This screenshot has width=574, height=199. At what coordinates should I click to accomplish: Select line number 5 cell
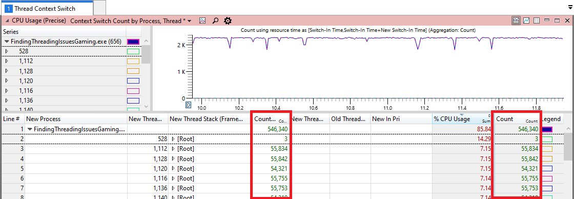13,169
